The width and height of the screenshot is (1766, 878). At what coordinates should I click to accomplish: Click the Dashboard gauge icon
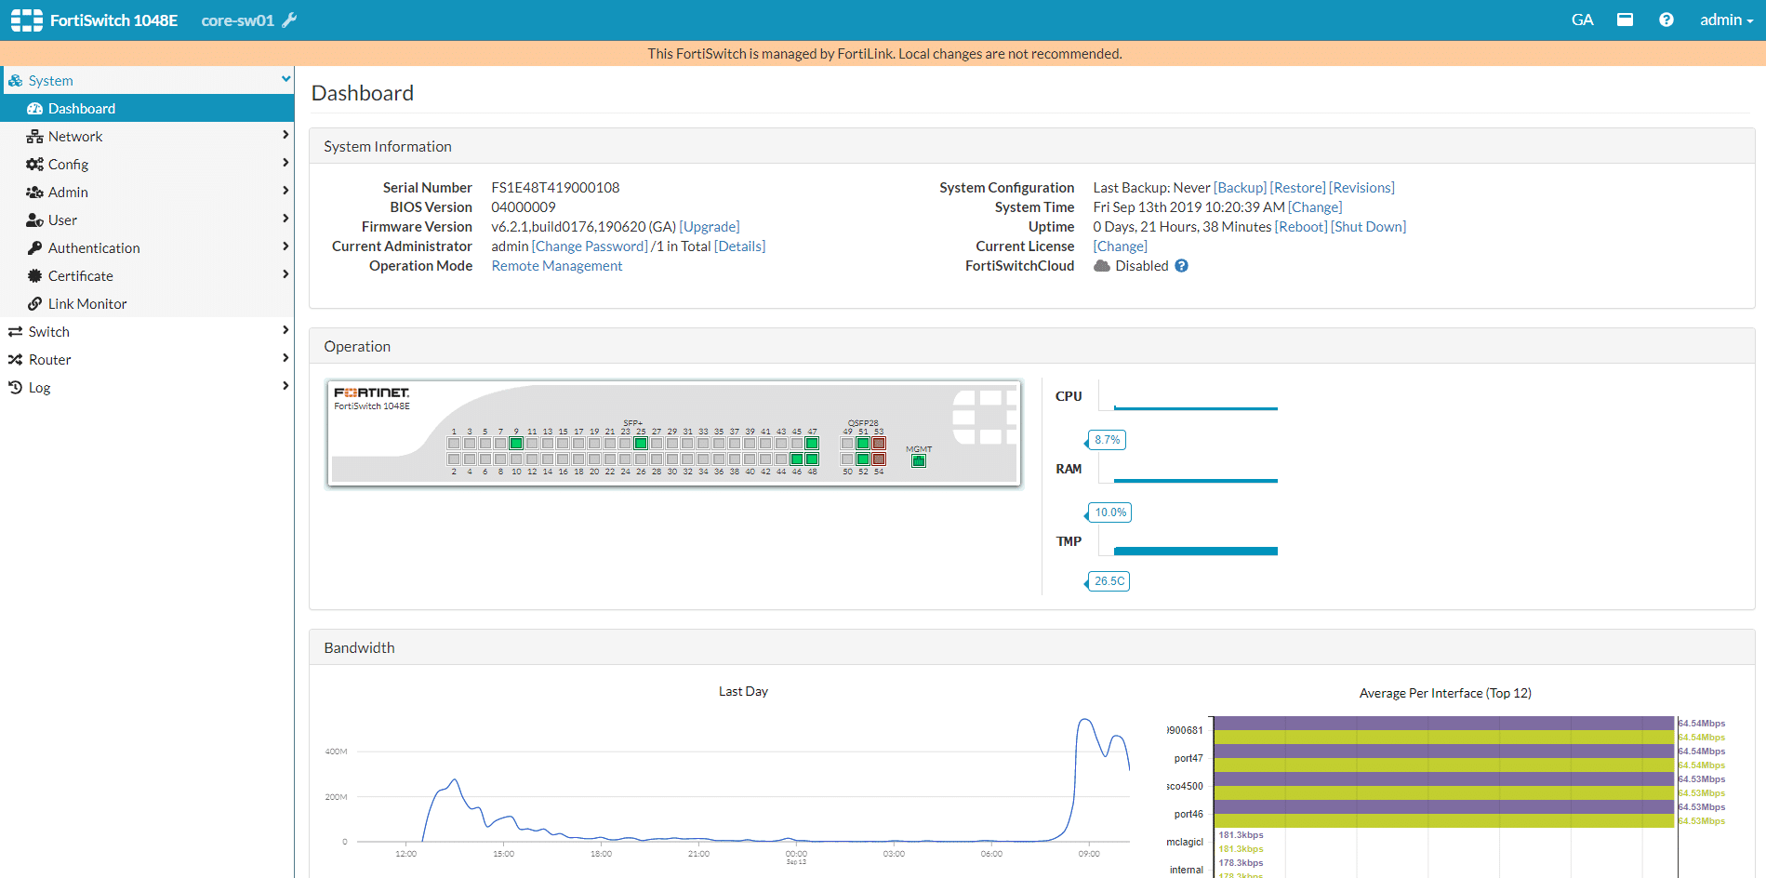click(x=35, y=109)
